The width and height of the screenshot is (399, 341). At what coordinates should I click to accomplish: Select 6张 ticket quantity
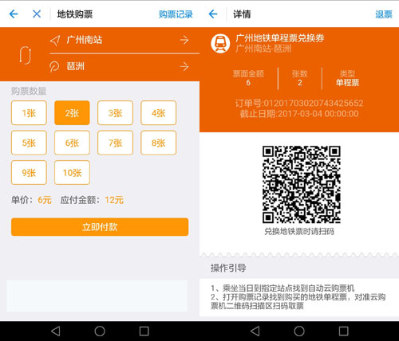point(72,143)
